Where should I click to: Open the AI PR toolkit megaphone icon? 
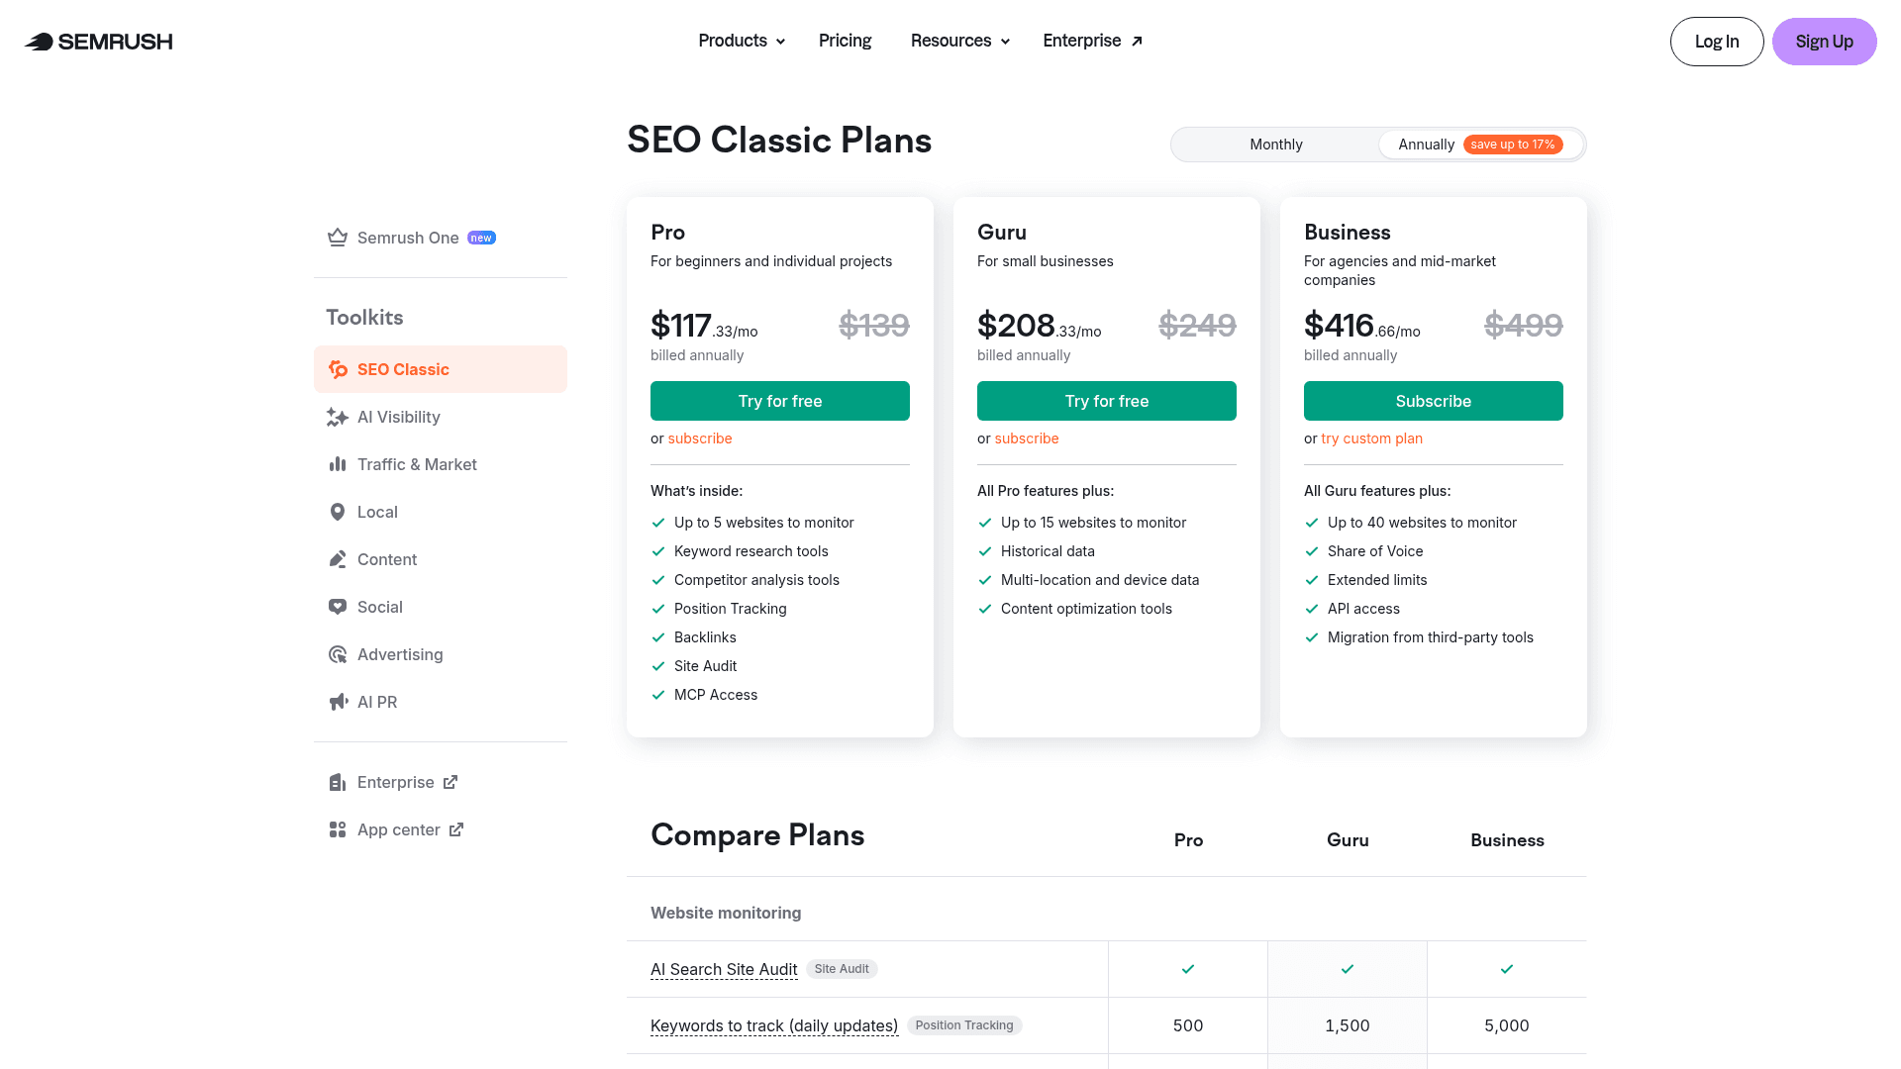338,702
